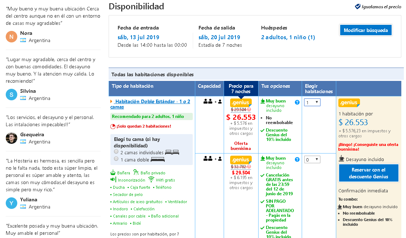Click the question icon beside crossed-out $29.504
Image resolution: width=406 pixels, height=238 pixels.
coord(249,110)
